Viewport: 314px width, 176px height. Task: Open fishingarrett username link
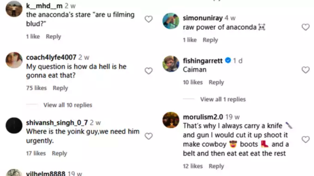(x=203, y=61)
